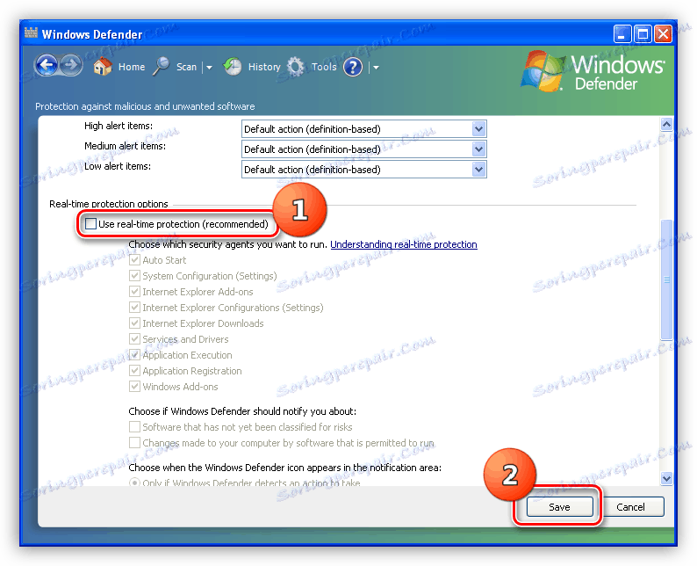Open Home via the house icon
The width and height of the screenshot is (697, 566).
click(x=102, y=67)
